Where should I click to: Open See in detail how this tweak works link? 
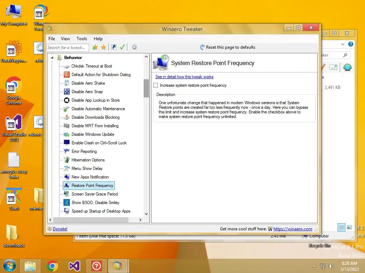[x=184, y=77]
